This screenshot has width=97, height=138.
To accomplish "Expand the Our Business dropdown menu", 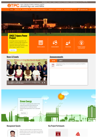I will pos(26,9).
